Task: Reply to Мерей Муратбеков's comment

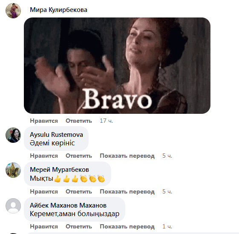Action: [79, 191]
